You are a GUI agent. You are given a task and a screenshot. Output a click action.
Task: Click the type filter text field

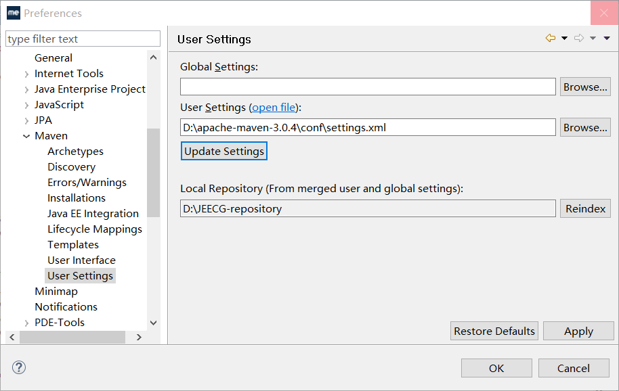[x=83, y=39]
